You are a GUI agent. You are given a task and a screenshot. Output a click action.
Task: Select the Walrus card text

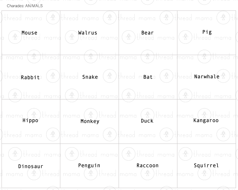coord(88,33)
